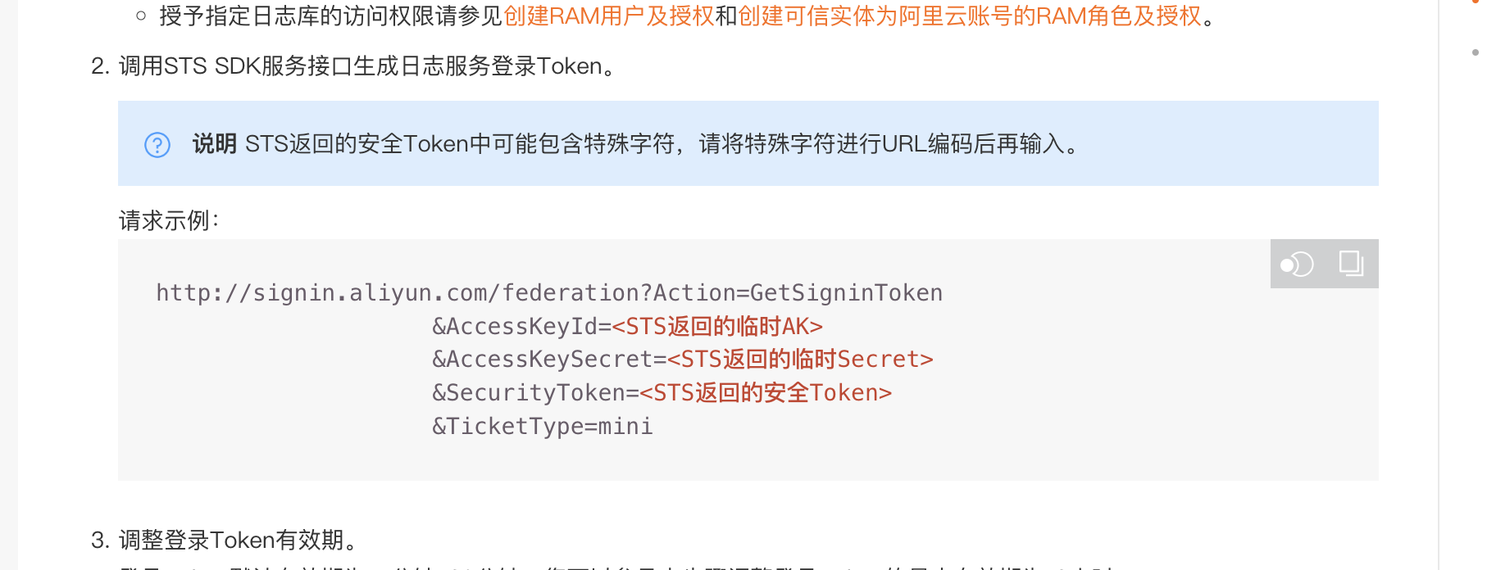The height and width of the screenshot is (570, 1487).
Task: Click the &SecurityToken parameter line
Action: click(x=662, y=393)
